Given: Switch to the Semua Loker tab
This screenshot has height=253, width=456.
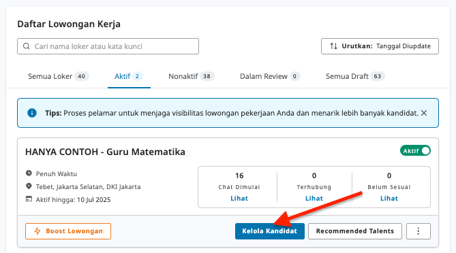Looking at the screenshot, I should [59, 76].
